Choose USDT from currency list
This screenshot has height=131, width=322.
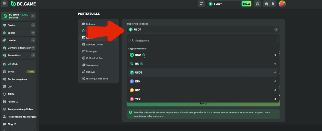(x=203, y=72)
